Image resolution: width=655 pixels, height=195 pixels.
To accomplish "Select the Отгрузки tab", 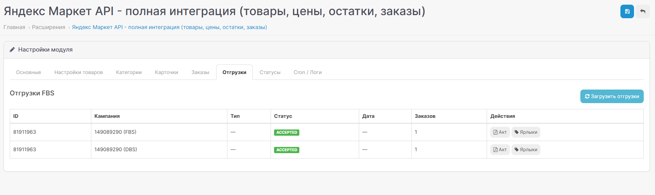I will [x=234, y=72].
